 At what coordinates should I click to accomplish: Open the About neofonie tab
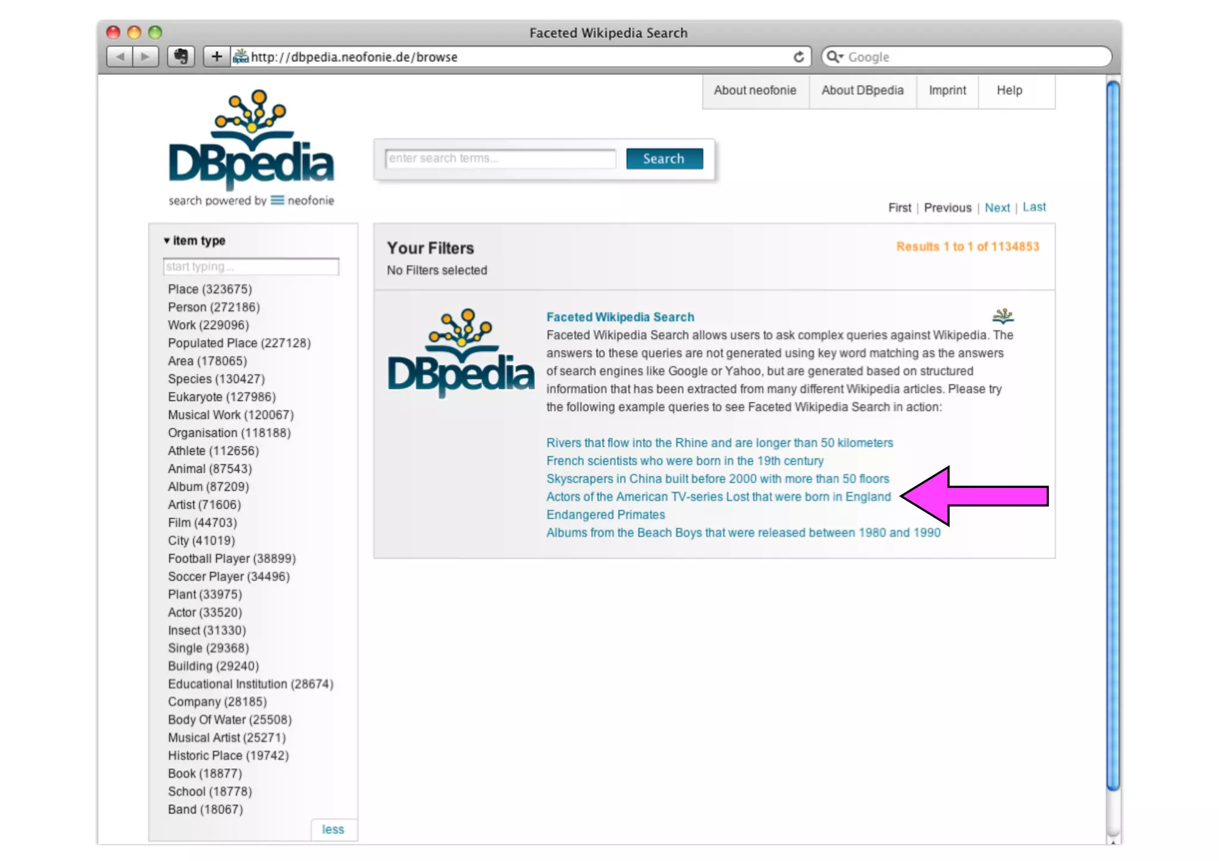755,90
